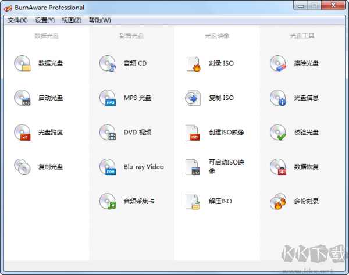Click the 校验光盘 text label
Screen dimensions: 349x275
tap(307, 133)
